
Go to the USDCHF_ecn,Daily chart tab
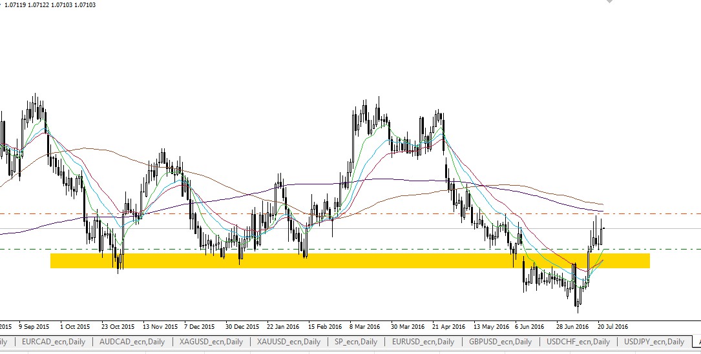(578, 342)
